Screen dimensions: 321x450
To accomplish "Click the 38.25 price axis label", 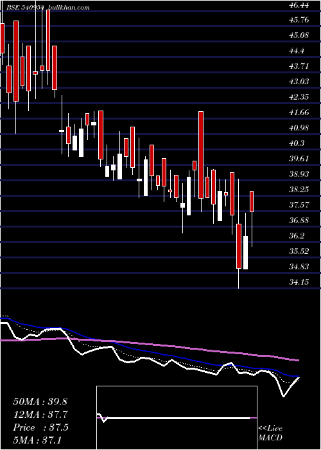I will tap(299, 190).
